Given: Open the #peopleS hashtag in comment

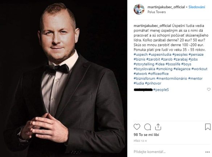Looking at the screenshot, I should (161, 90).
